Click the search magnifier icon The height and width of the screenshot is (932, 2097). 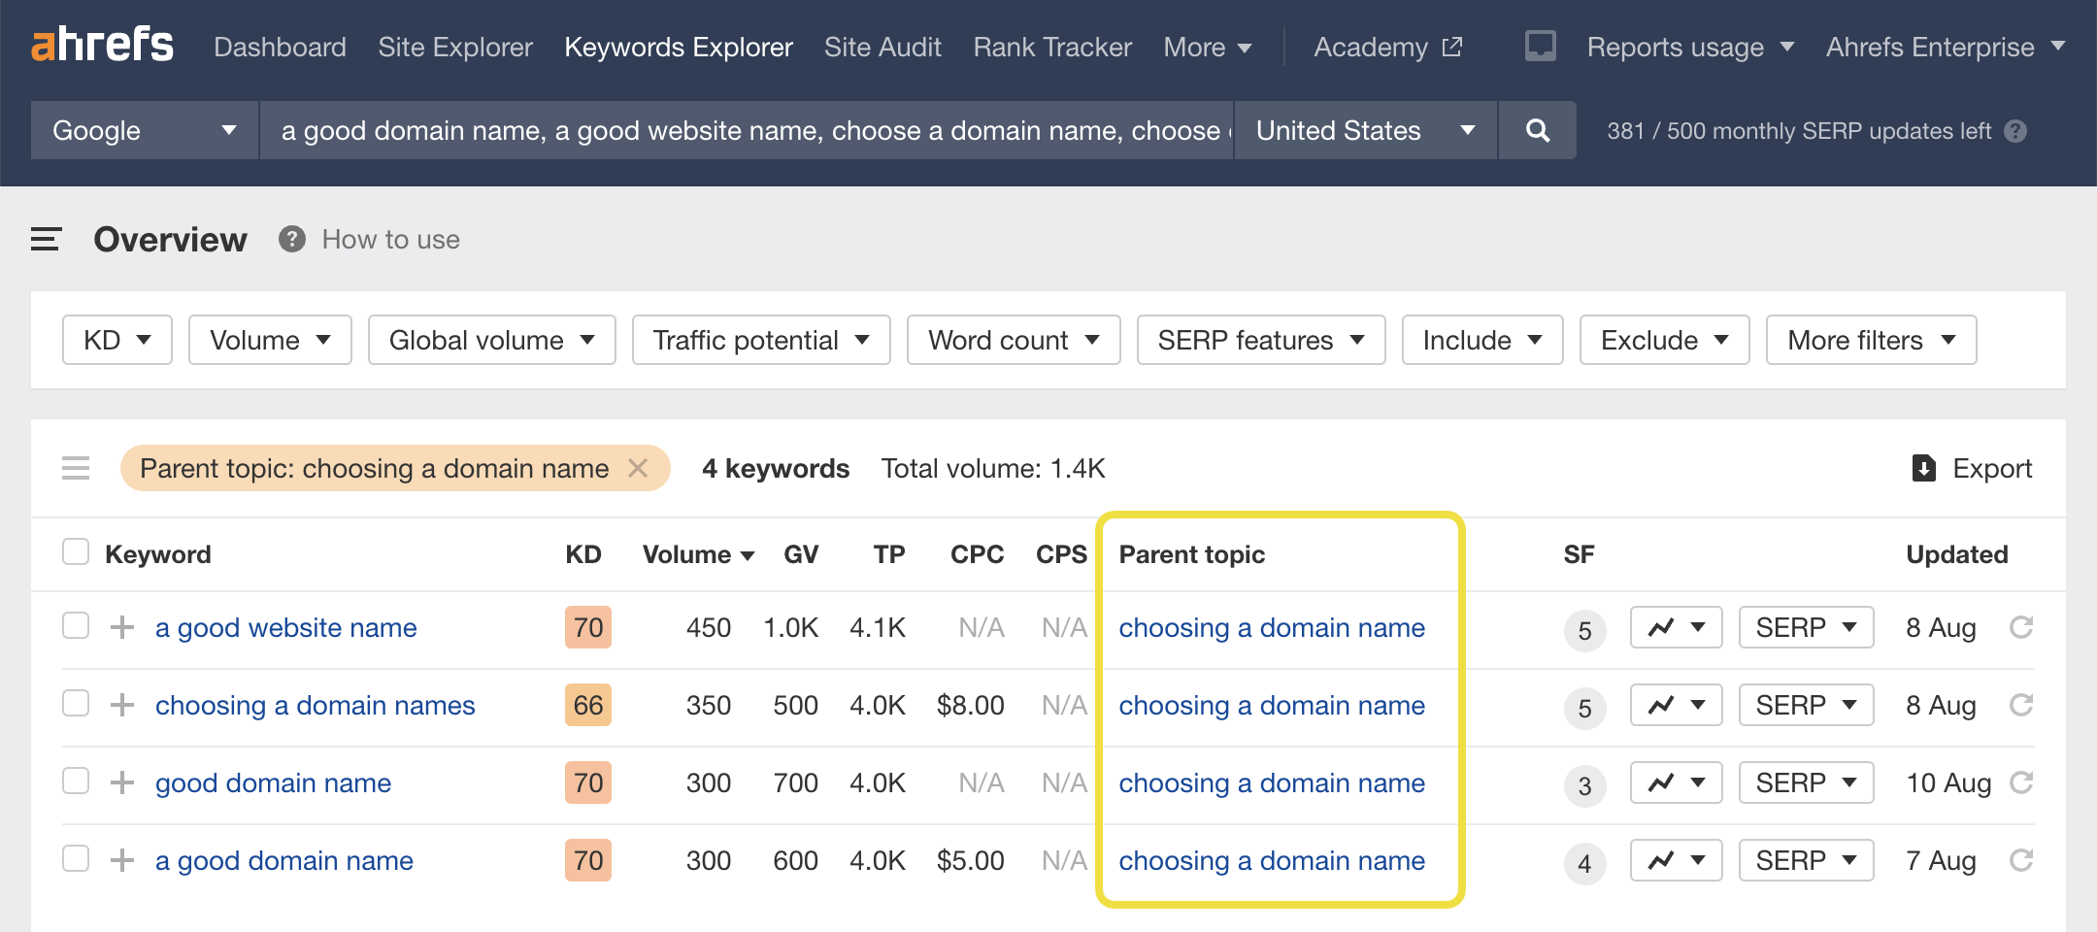[1537, 130]
